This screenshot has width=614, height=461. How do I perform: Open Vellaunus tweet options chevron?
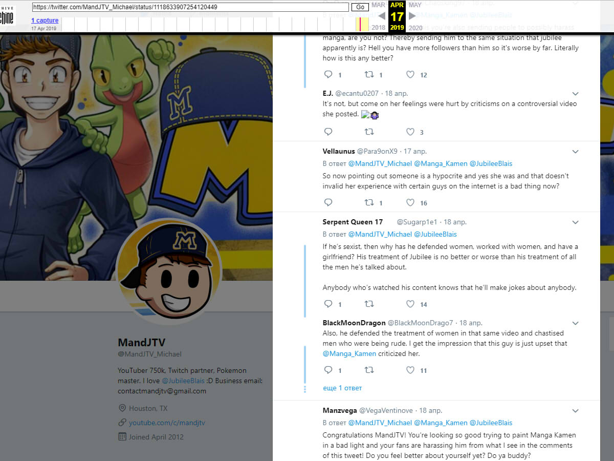click(x=575, y=152)
